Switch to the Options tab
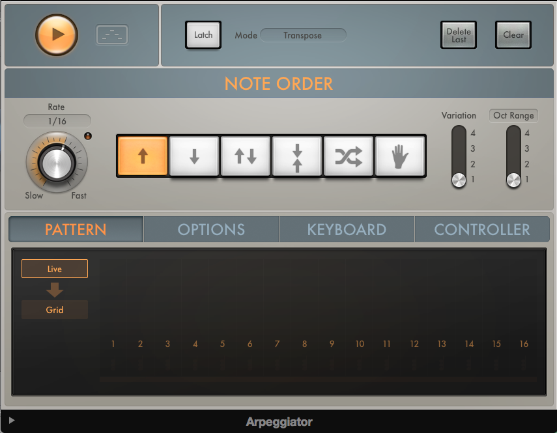 [210, 229]
